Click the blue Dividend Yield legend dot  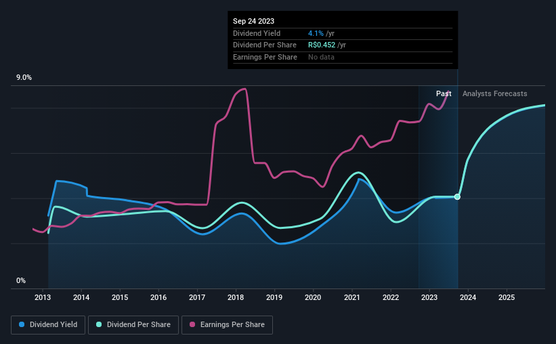(22, 324)
